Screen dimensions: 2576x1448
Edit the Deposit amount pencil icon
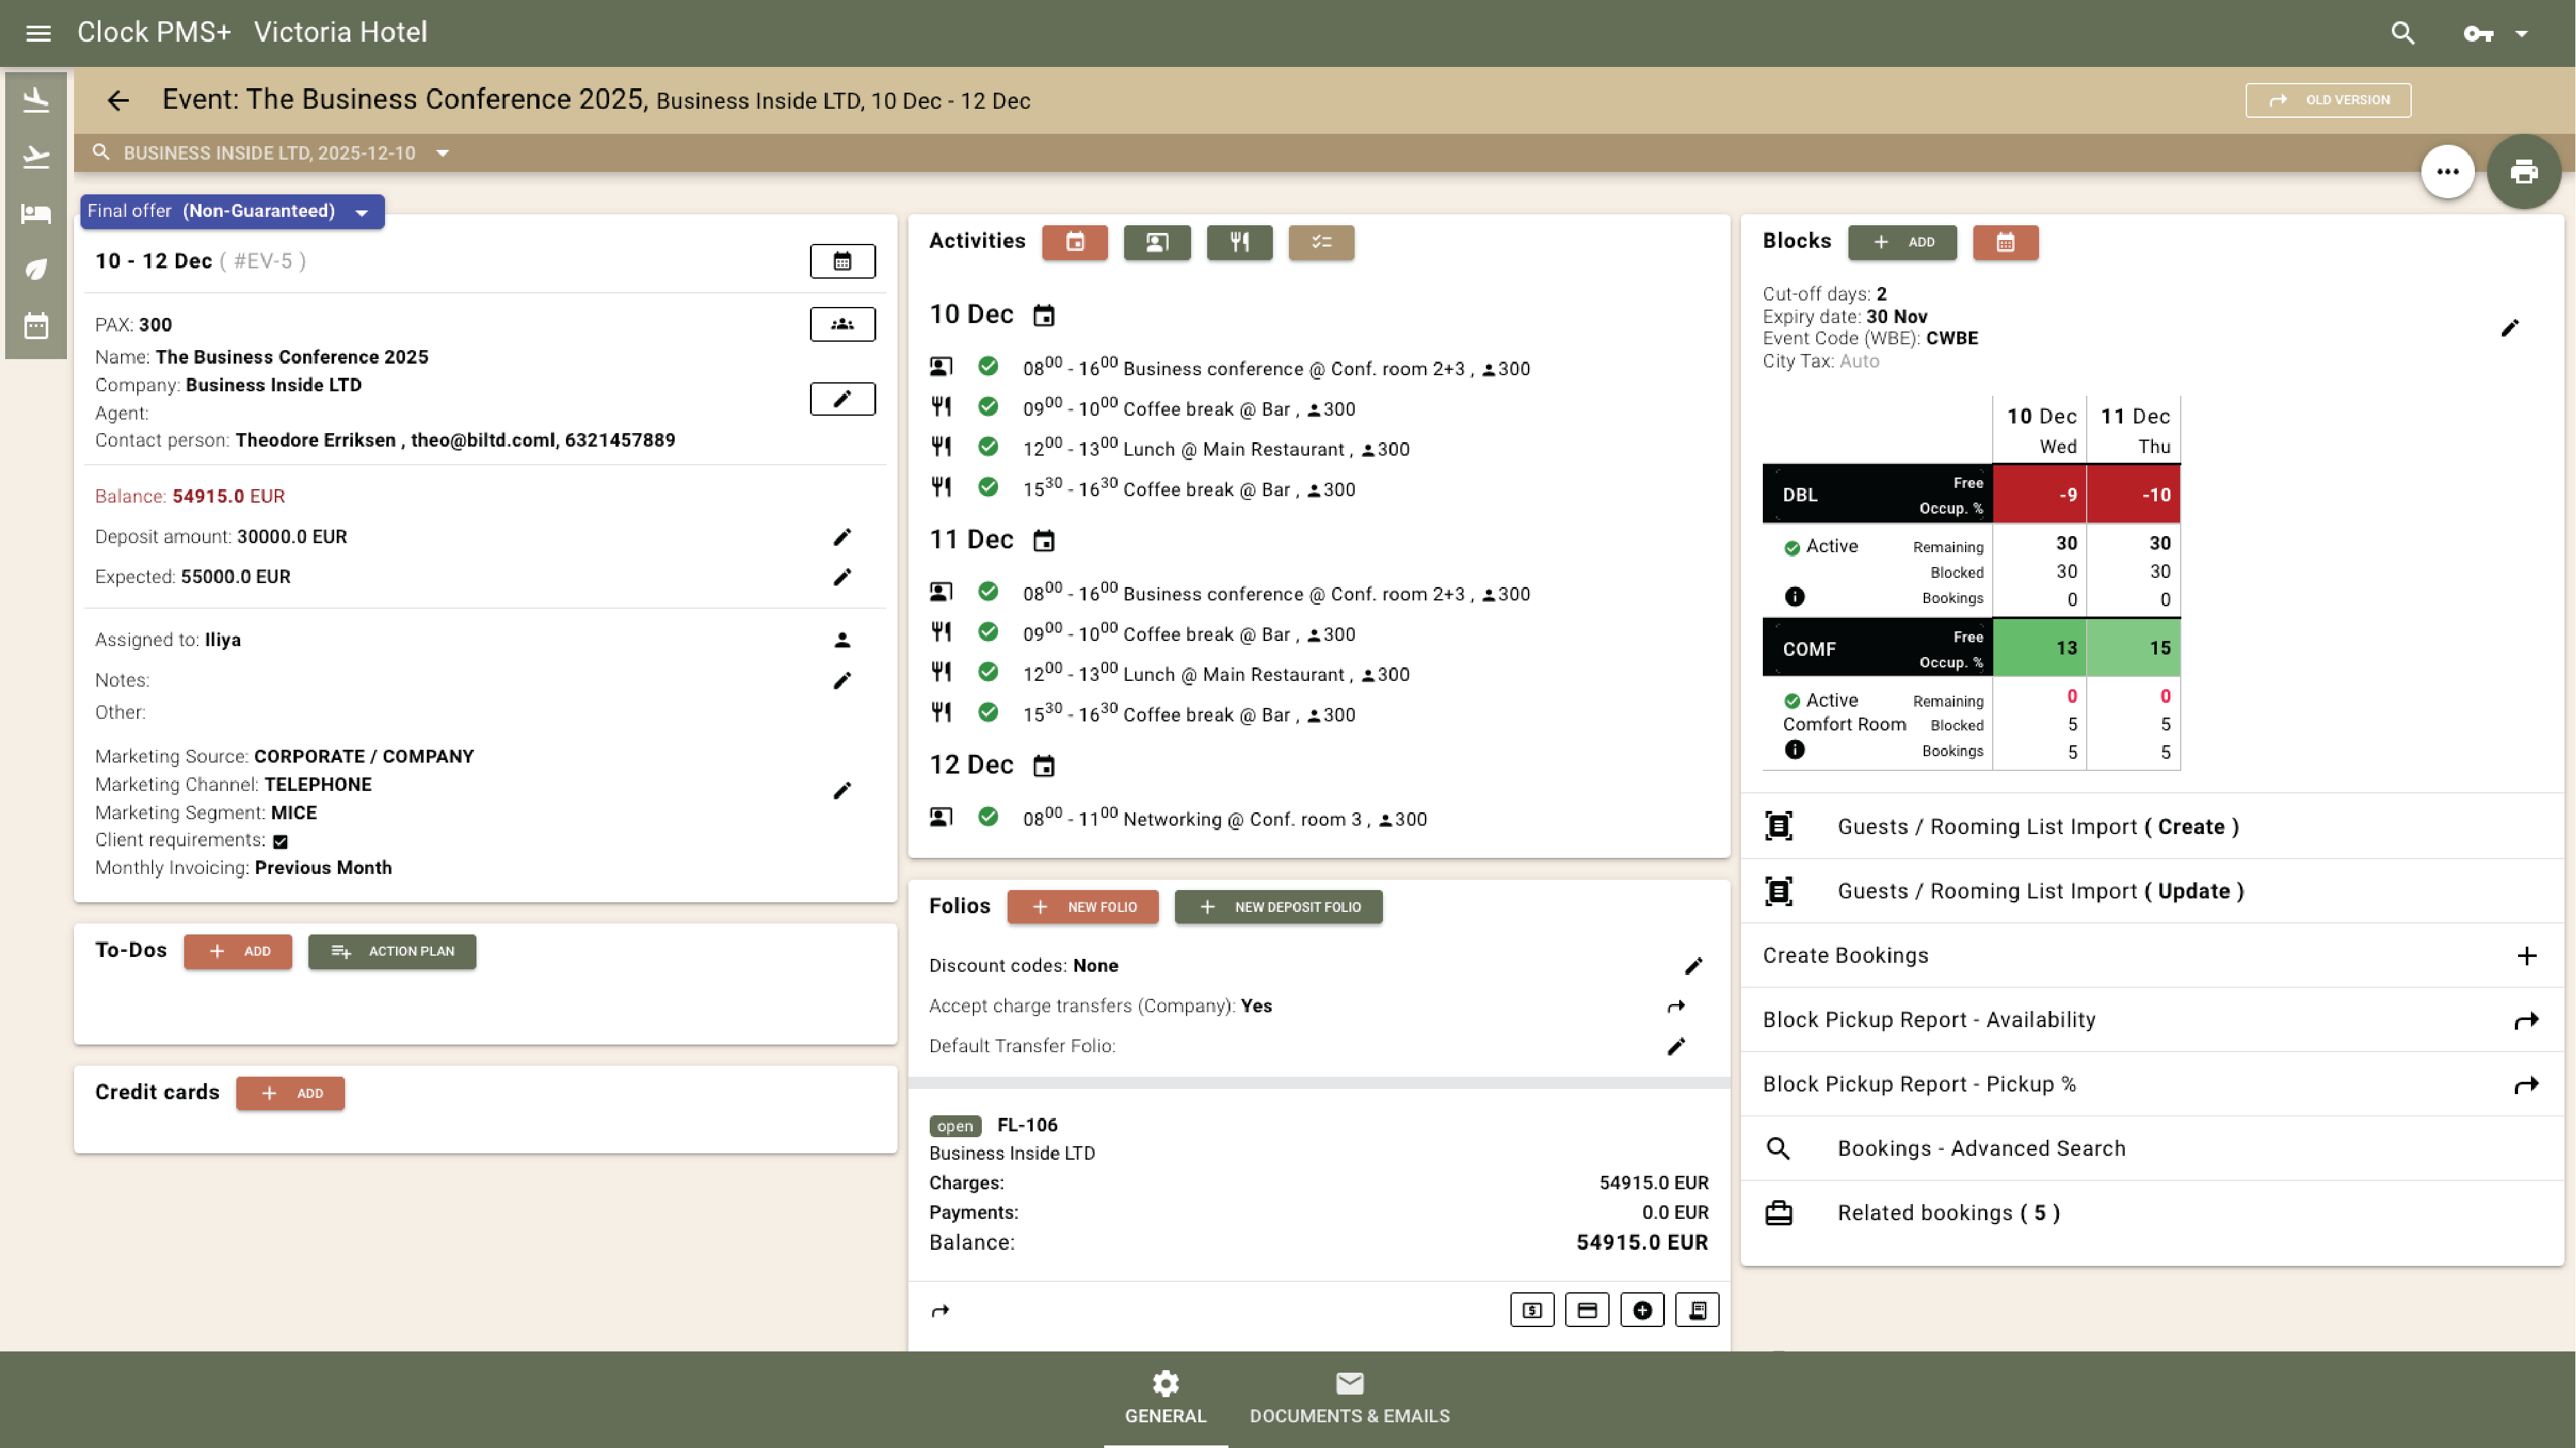pos(842,537)
